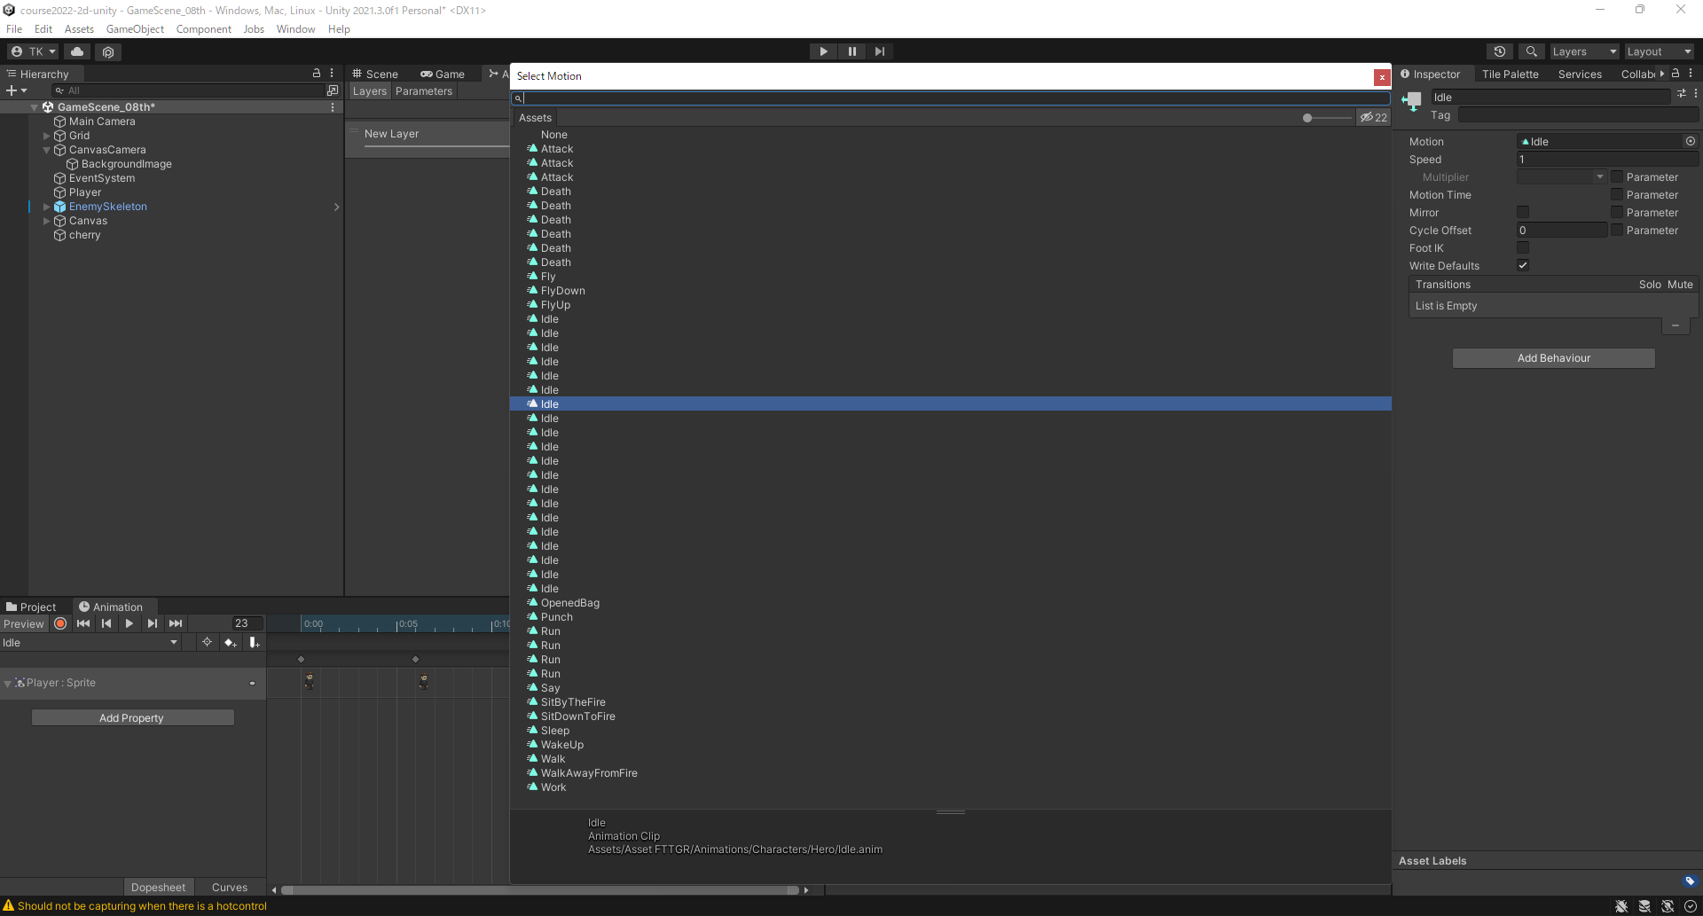Toggle animation recording mode button
Viewport: 1703px width, 916px height.
[x=60, y=623]
